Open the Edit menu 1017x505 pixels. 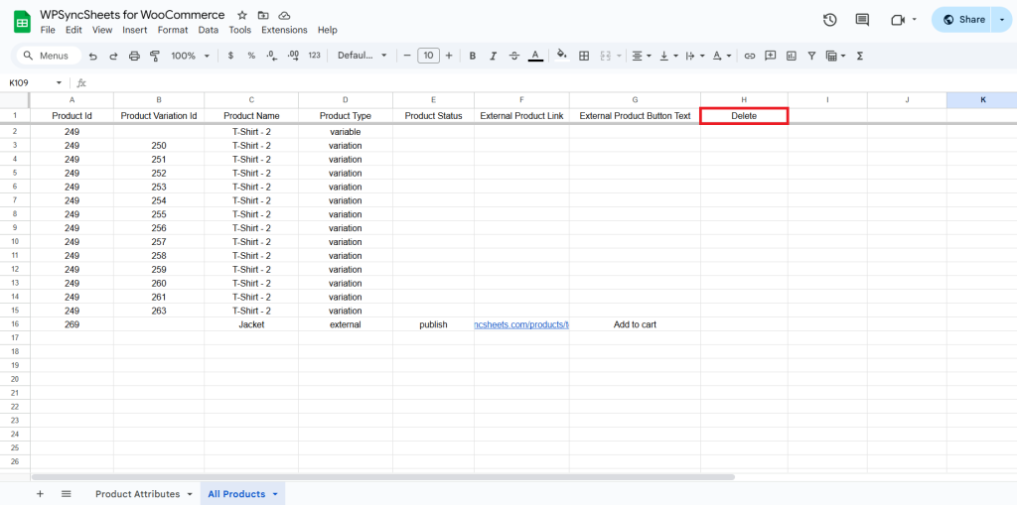click(x=73, y=30)
